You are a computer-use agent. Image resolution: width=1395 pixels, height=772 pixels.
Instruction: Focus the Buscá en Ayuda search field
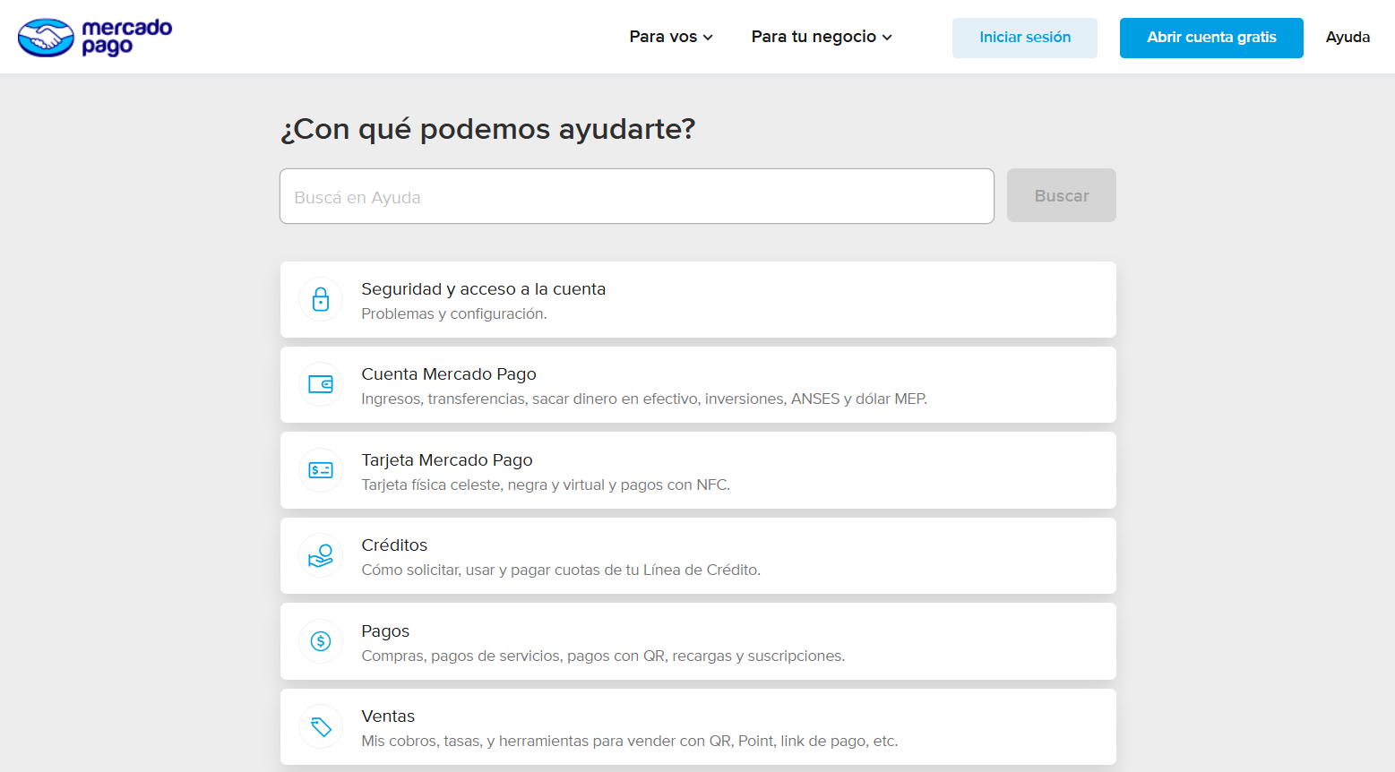(637, 196)
